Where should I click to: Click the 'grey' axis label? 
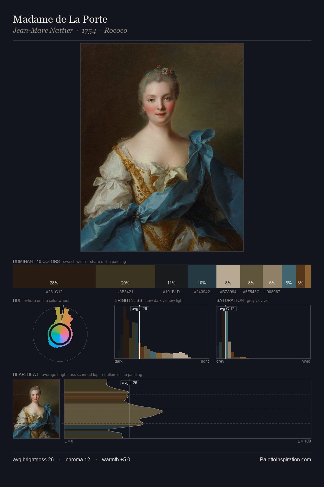(x=220, y=361)
